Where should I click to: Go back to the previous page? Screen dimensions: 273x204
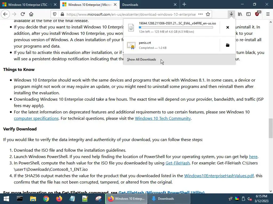click(5, 14)
